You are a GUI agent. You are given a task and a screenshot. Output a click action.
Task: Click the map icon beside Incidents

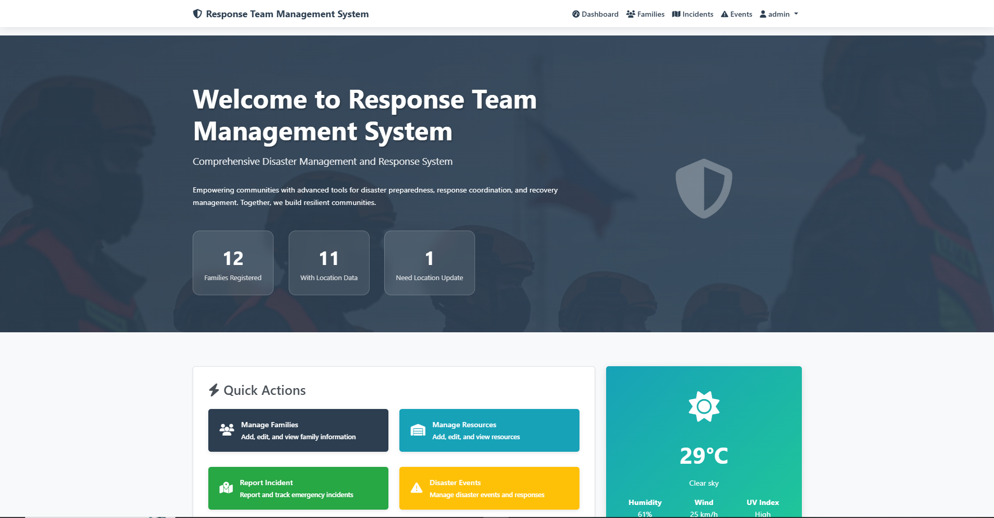point(676,14)
